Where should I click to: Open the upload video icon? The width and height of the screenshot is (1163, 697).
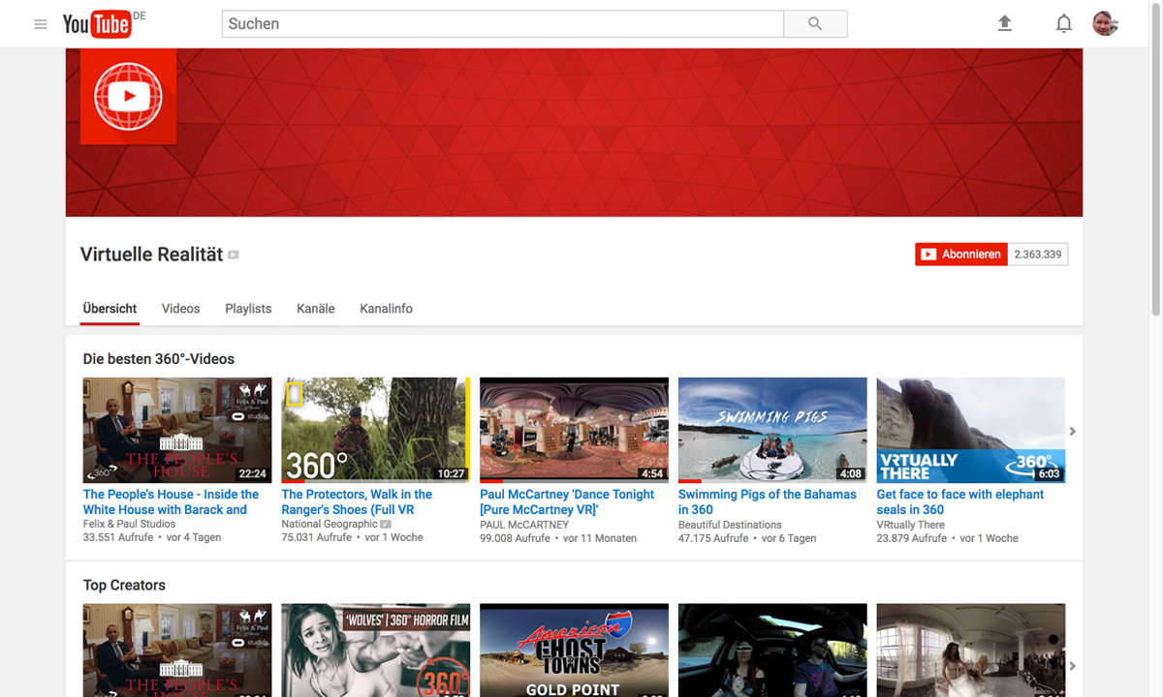click(1005, 23)
